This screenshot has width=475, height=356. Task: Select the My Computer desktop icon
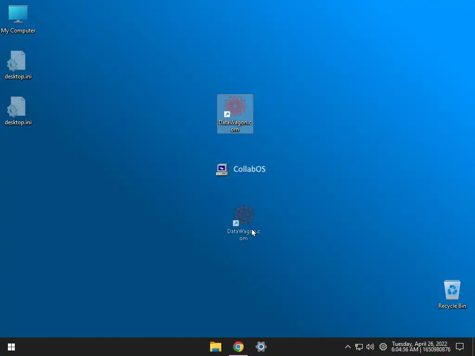click(18, 19)
